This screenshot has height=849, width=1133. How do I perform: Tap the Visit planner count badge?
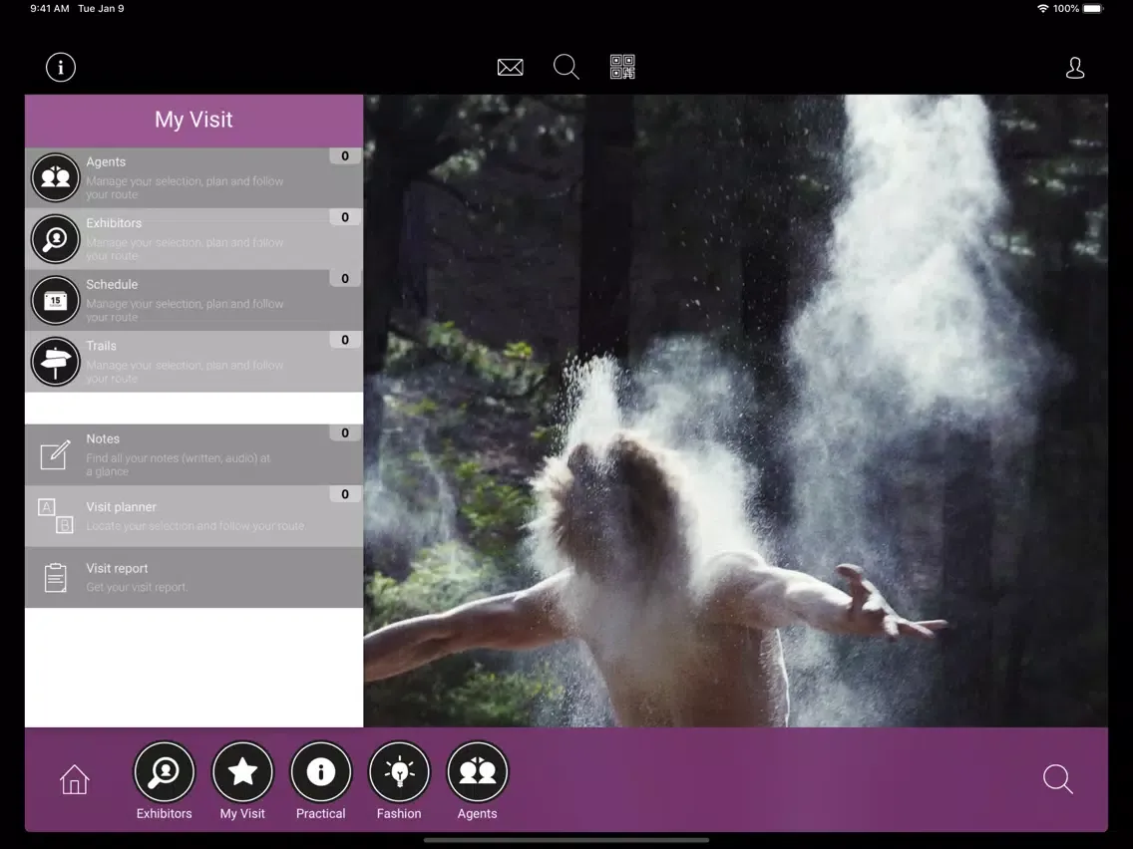point(345,494)
